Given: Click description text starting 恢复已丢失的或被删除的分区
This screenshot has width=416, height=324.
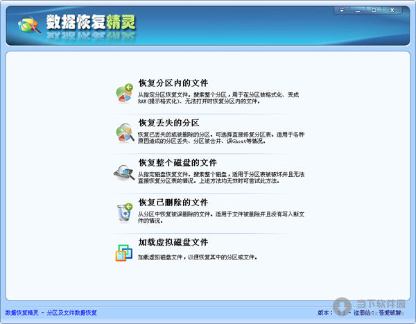Looking at the screenshot, I should (221, 138).
